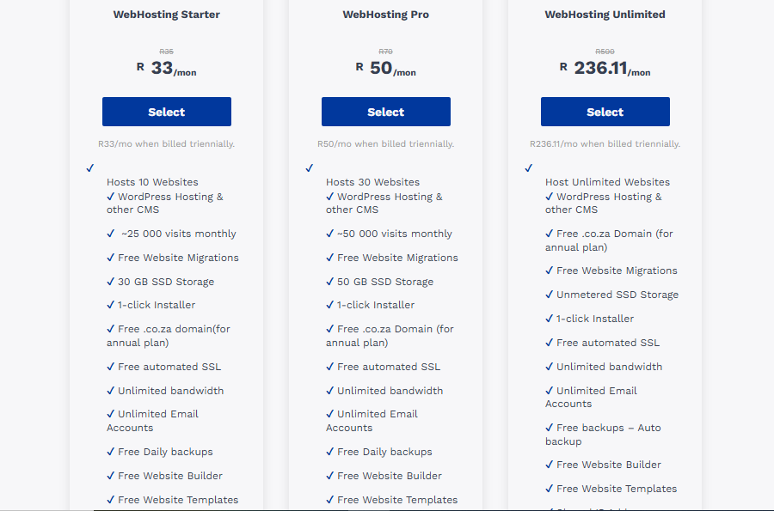Select the WebHosting Starter plan
Screen dimensions: 774x511
click(x=166, y=112)
